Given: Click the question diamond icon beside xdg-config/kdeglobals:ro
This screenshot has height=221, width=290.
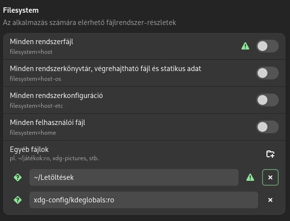Looking at the screenshot, I should (18, 200).
